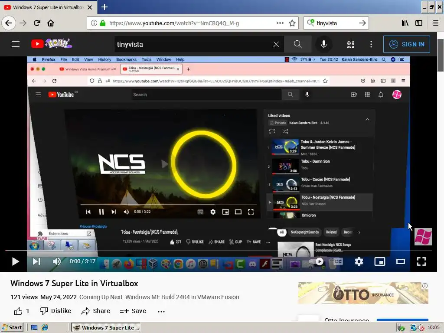The image size is (444, 333).
Task: Click the video title text
Action: 74,284
